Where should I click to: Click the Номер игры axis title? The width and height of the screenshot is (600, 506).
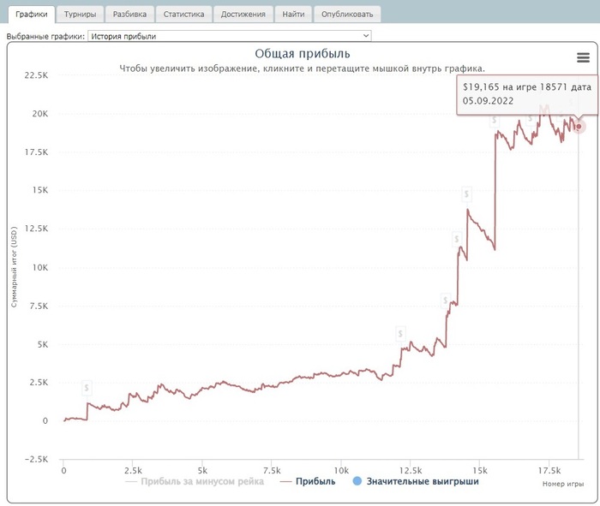563,484
